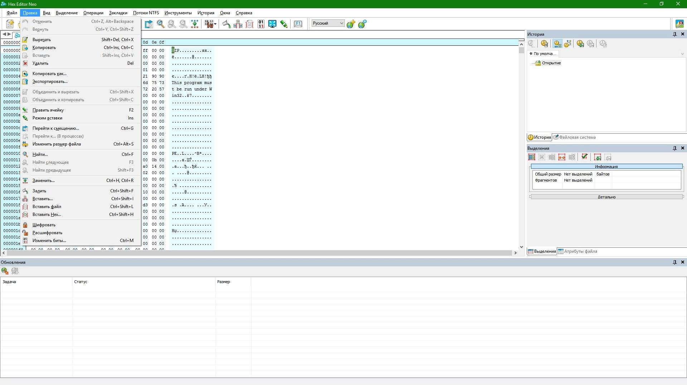Choose Вставить файл menu entry
This screenshot has height=385, width=687.
81,207
